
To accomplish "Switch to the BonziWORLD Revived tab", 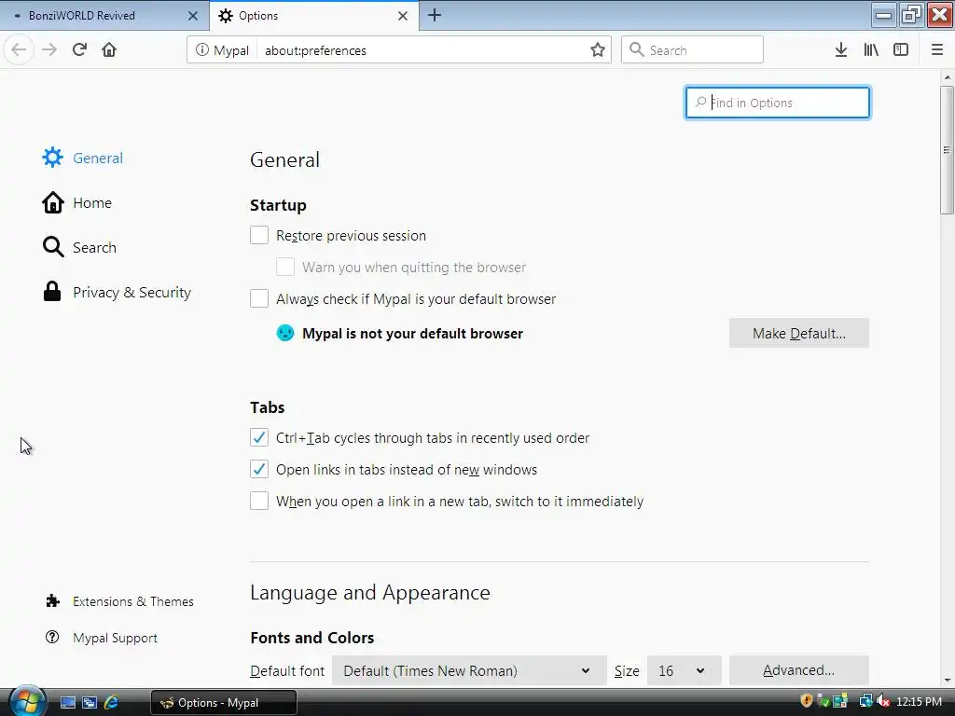I will [104, 16].
